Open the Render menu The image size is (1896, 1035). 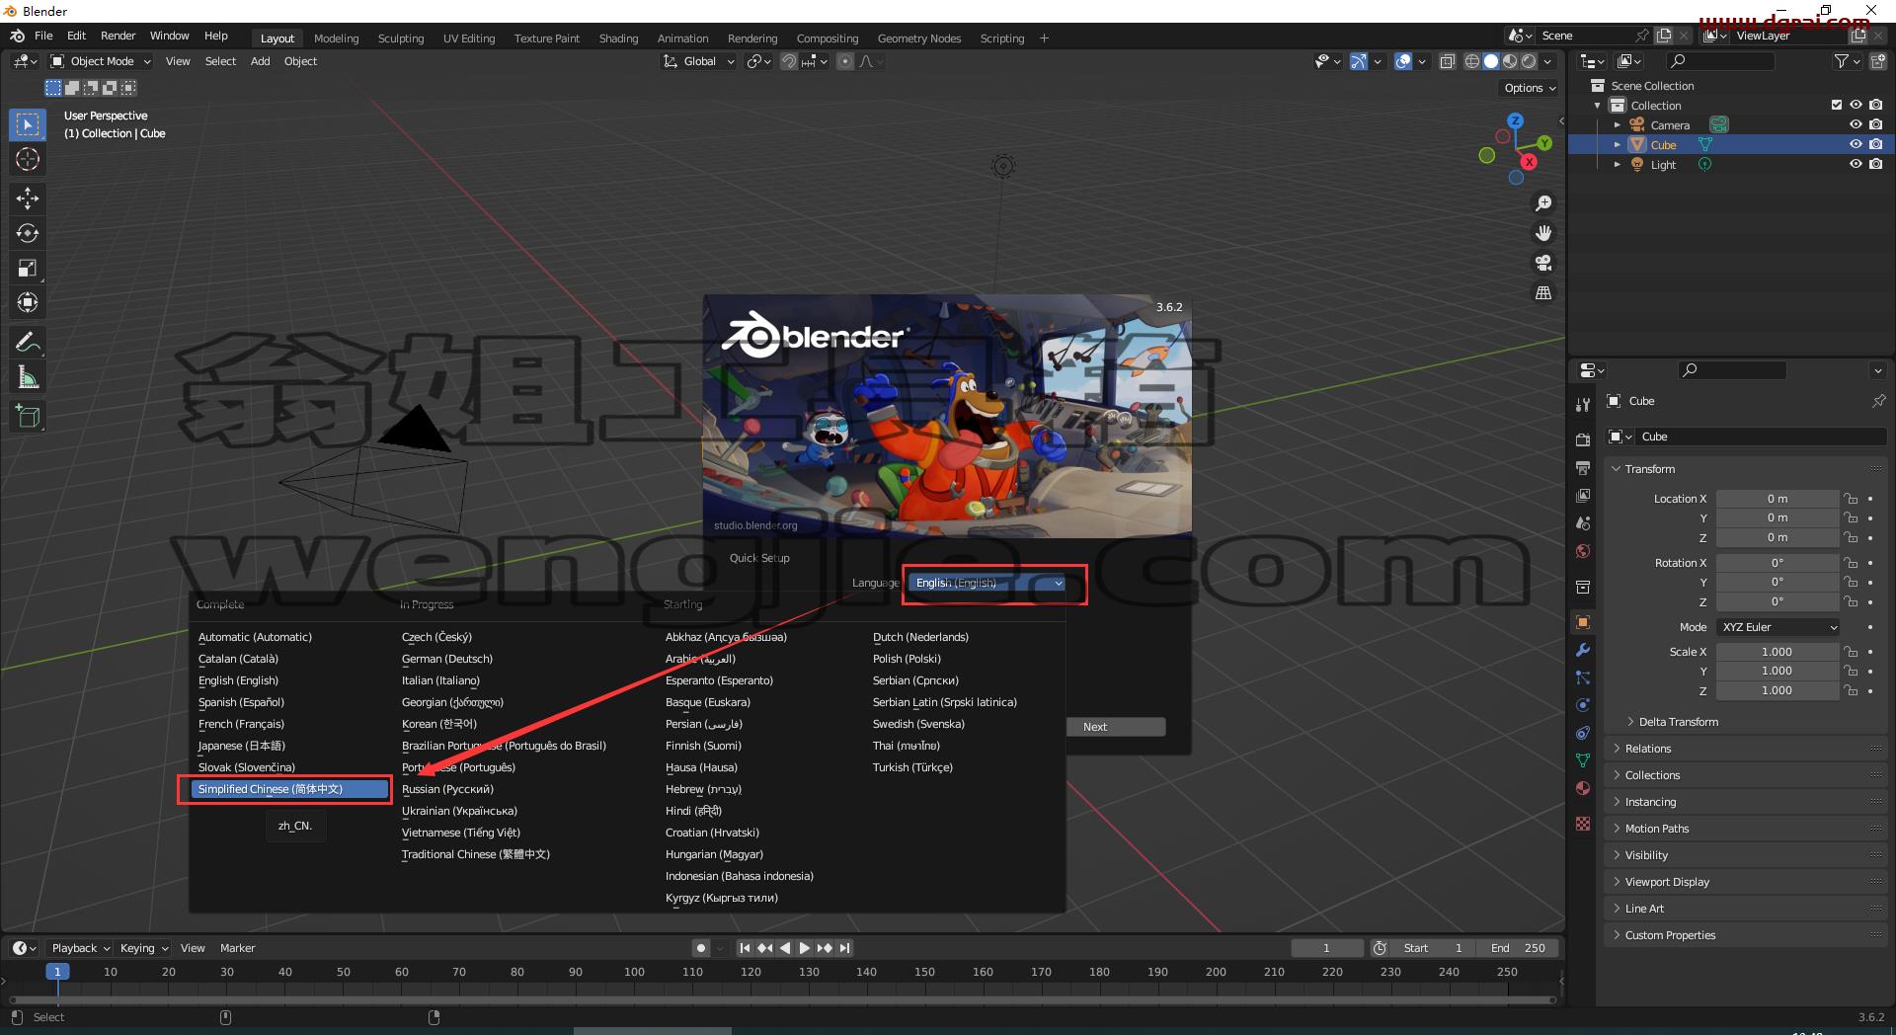coord(118,36)
